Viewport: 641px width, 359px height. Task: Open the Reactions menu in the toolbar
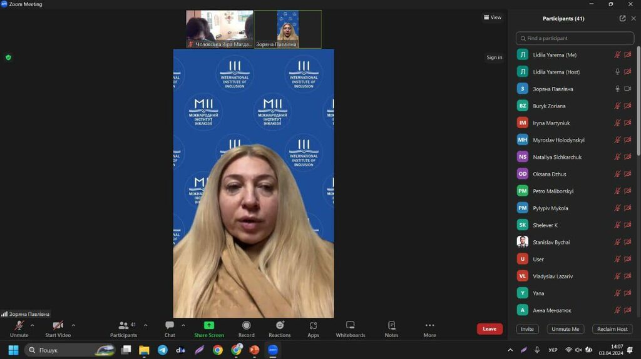click(x=279, y=325)
